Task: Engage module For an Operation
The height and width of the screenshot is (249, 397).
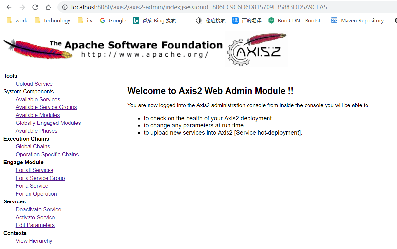Action: (x=36, y=194)
